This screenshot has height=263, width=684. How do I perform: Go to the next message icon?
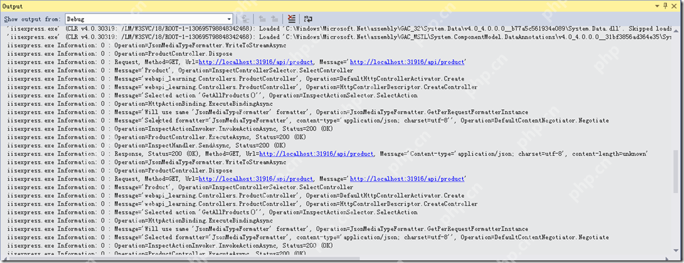point(274,19)
